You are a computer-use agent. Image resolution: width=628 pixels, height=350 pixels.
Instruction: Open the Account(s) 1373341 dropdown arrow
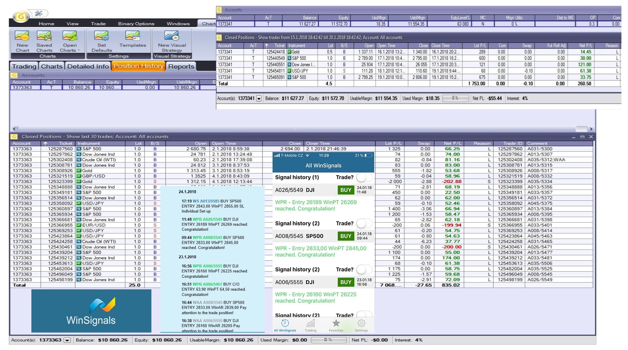click(259, 98)
